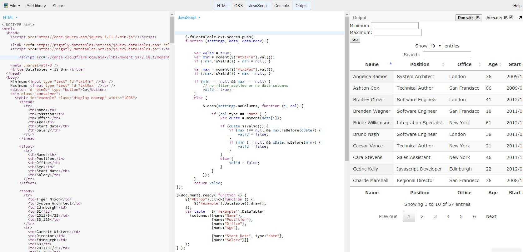Go to page 3 of table
This screenshot has height=252, width=523.
click(x=435, y=216)
